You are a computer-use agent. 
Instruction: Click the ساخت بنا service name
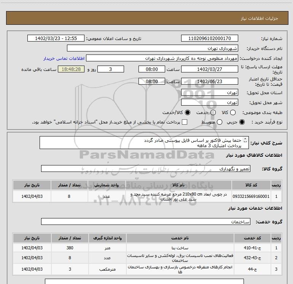pyautogui.click(x=180, y=248)
